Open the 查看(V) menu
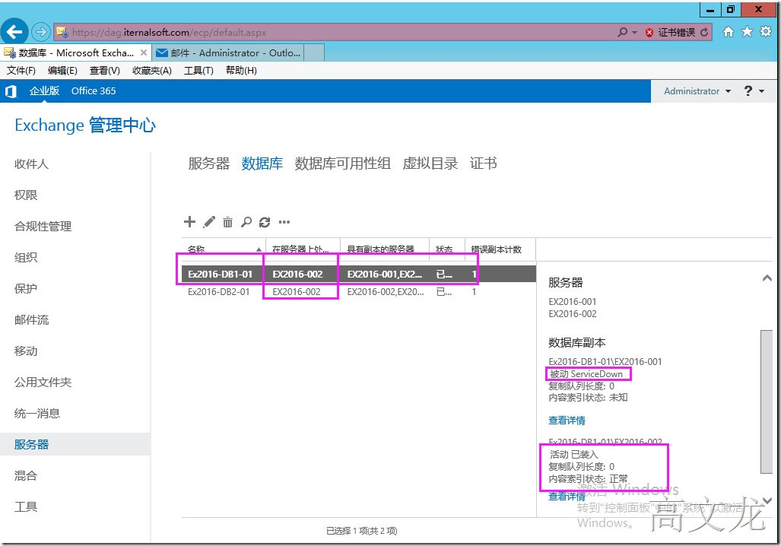This screenshot has height=546, width=781. tap(105, 70)
